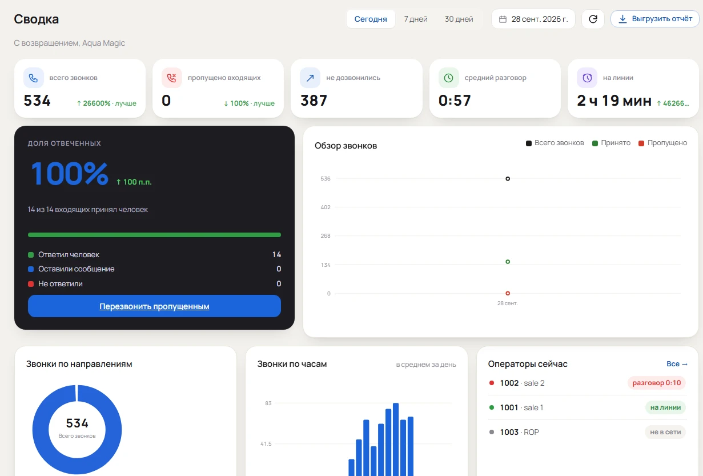This screenshot has width=703, height=476.
Task: Toggle the Пропущено legend item
Action: 663,143
